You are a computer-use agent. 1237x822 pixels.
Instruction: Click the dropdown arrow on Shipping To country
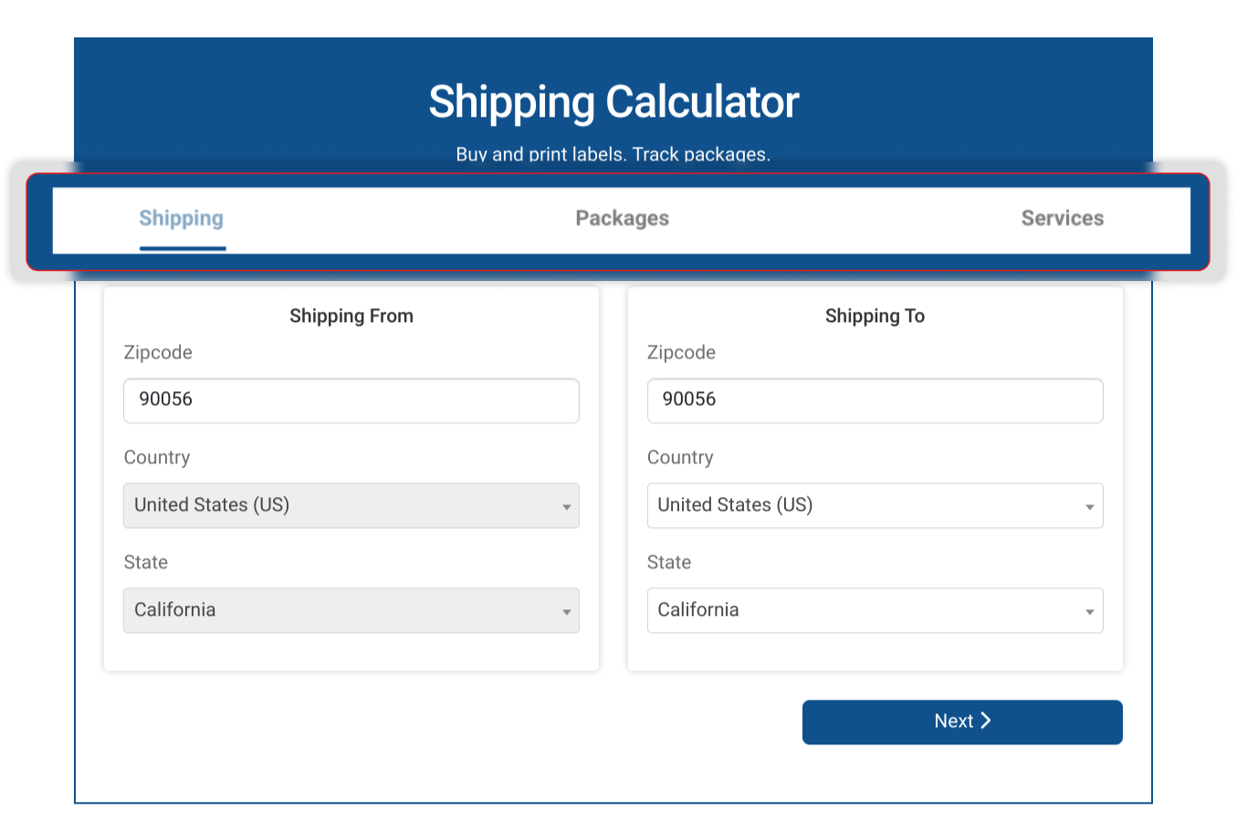pyautogui.click(x=1088, y=505)
